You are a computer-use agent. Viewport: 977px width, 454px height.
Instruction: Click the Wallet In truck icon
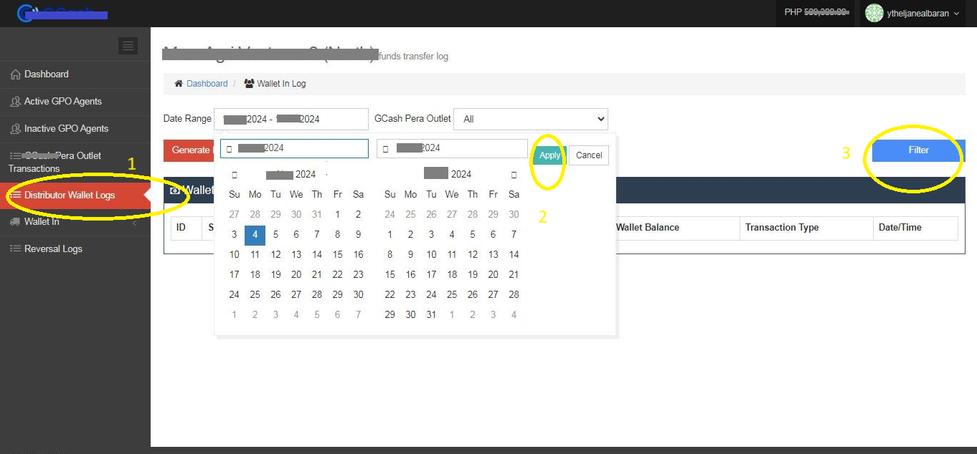15,222
